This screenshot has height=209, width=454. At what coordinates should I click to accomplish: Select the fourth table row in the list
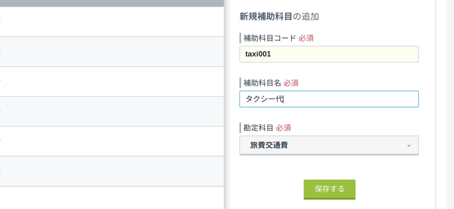coord(112,111)
